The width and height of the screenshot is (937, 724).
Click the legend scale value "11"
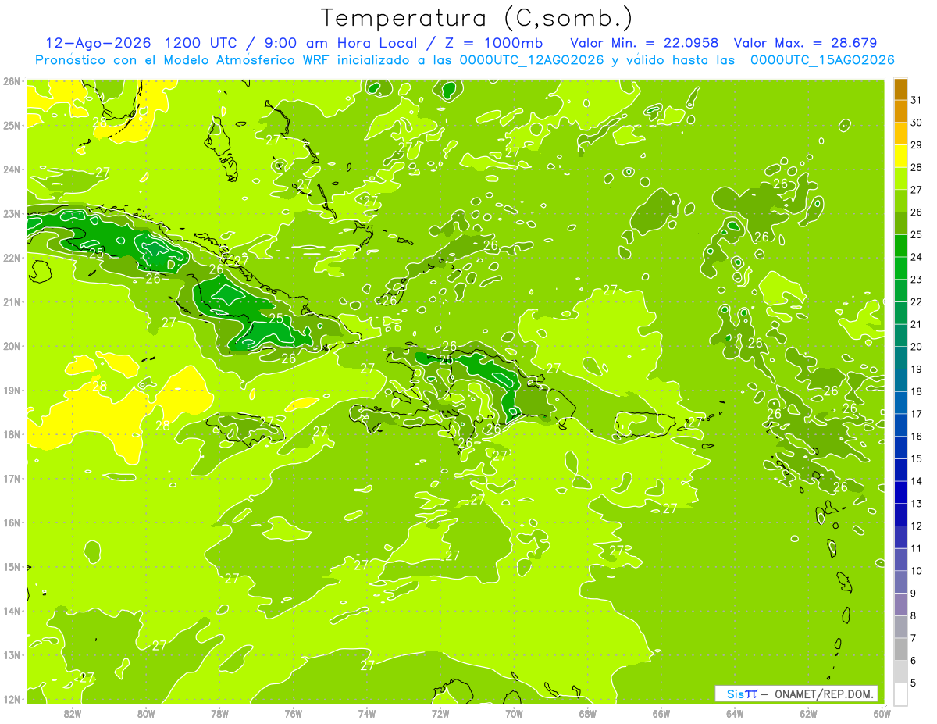click(916, 548)
